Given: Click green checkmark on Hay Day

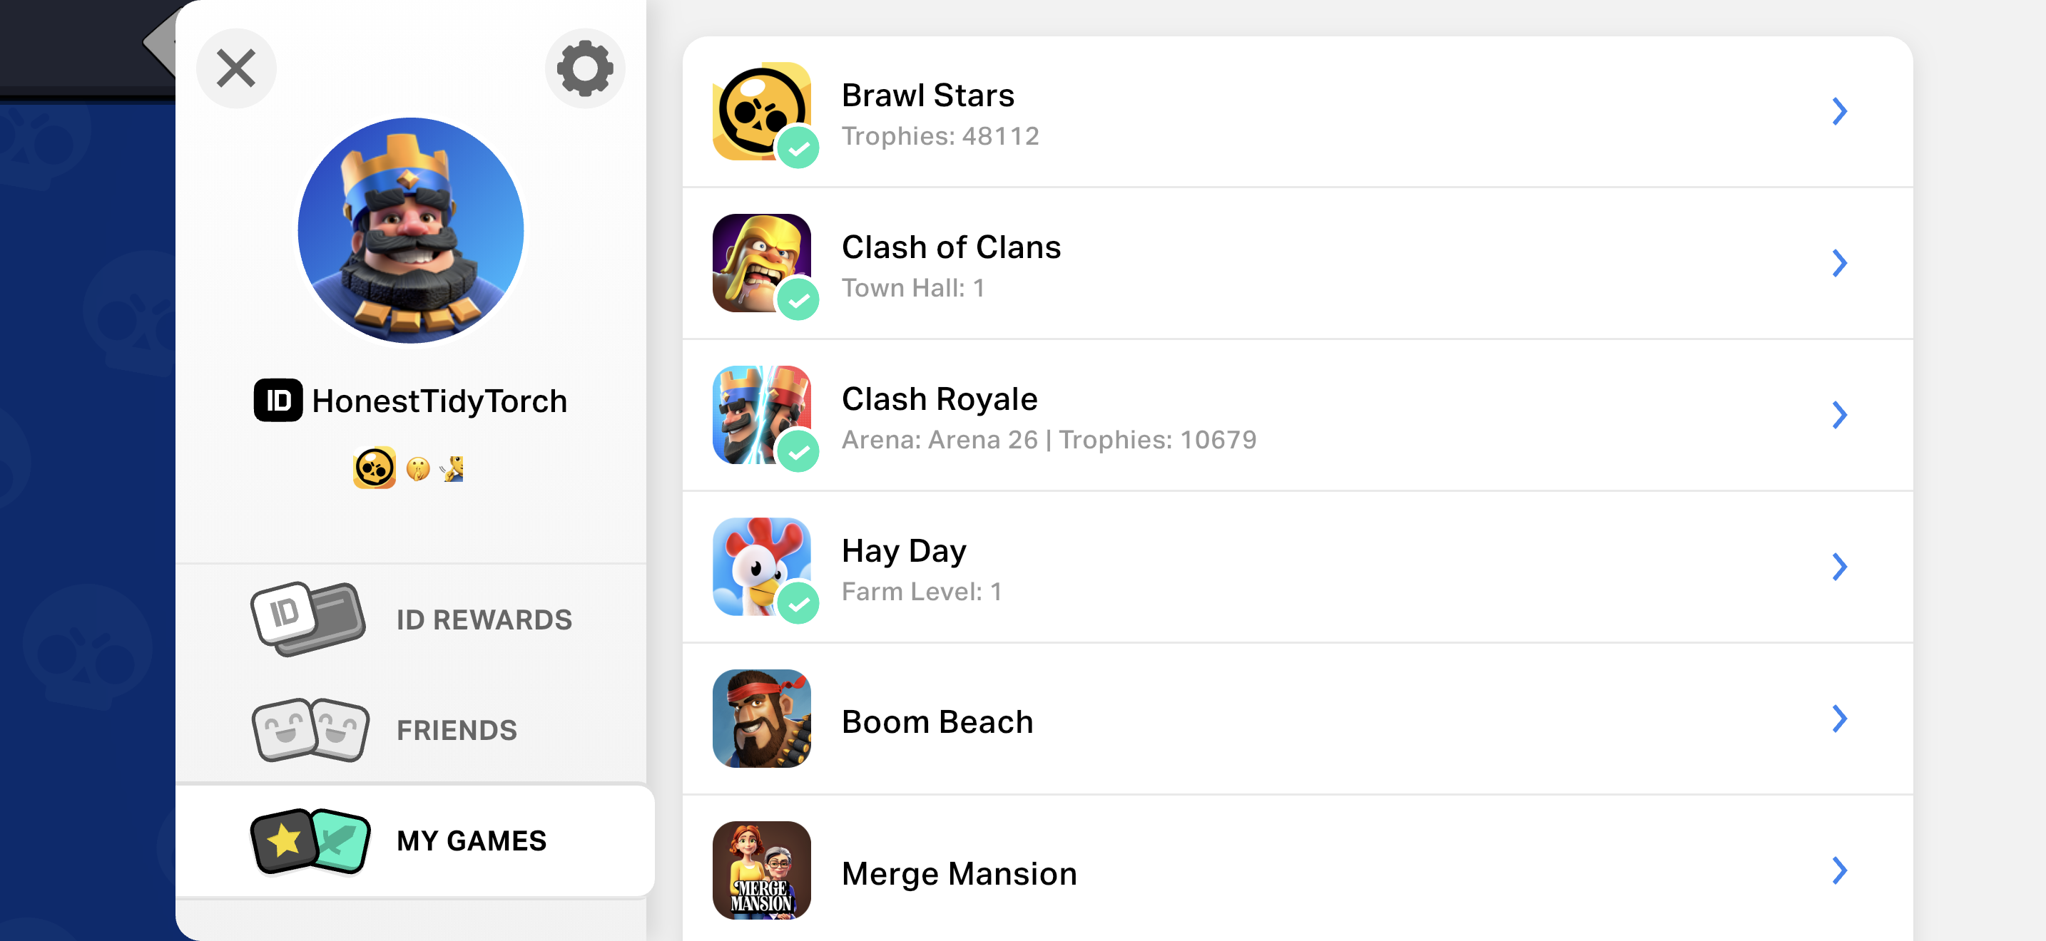Looking at the screenshot, I should (798, 604).
